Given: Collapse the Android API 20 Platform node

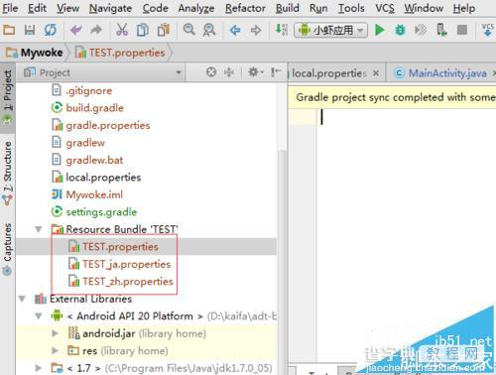Looking at the screenshot, I should click(x=39, y=315).
